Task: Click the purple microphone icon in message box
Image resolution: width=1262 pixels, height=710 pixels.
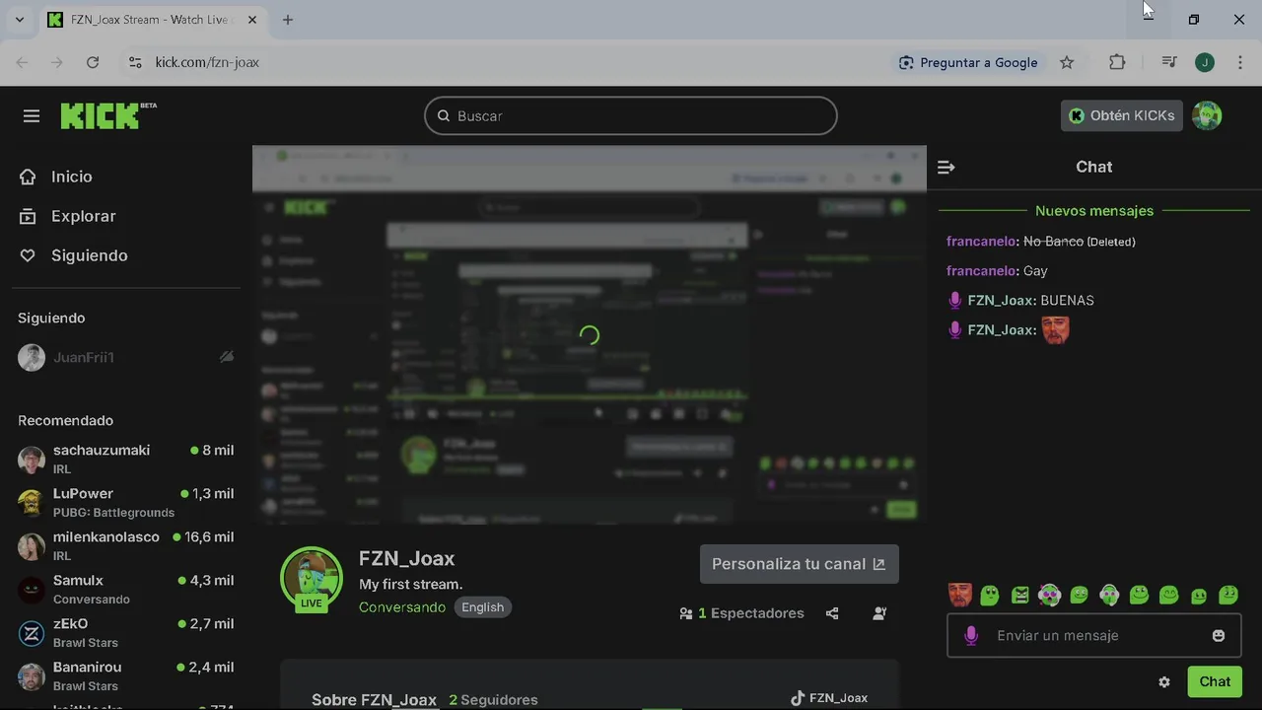Action: pos(971,636)
